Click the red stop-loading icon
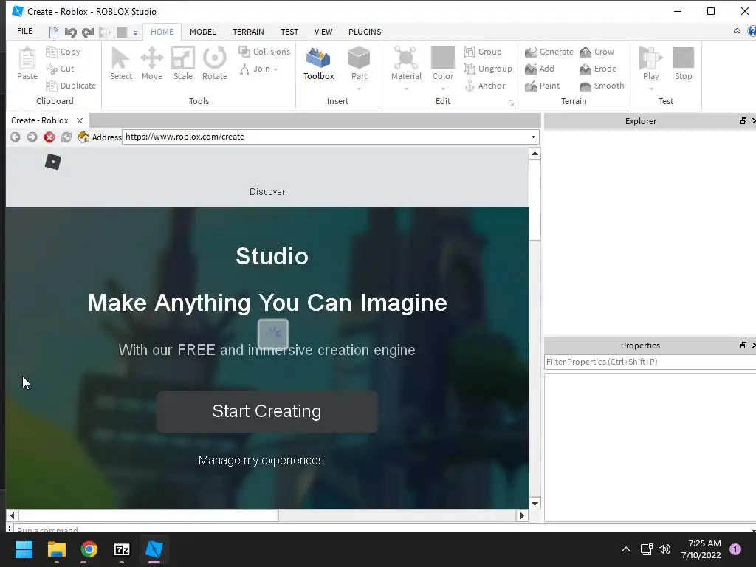 (x=49, y=137)
